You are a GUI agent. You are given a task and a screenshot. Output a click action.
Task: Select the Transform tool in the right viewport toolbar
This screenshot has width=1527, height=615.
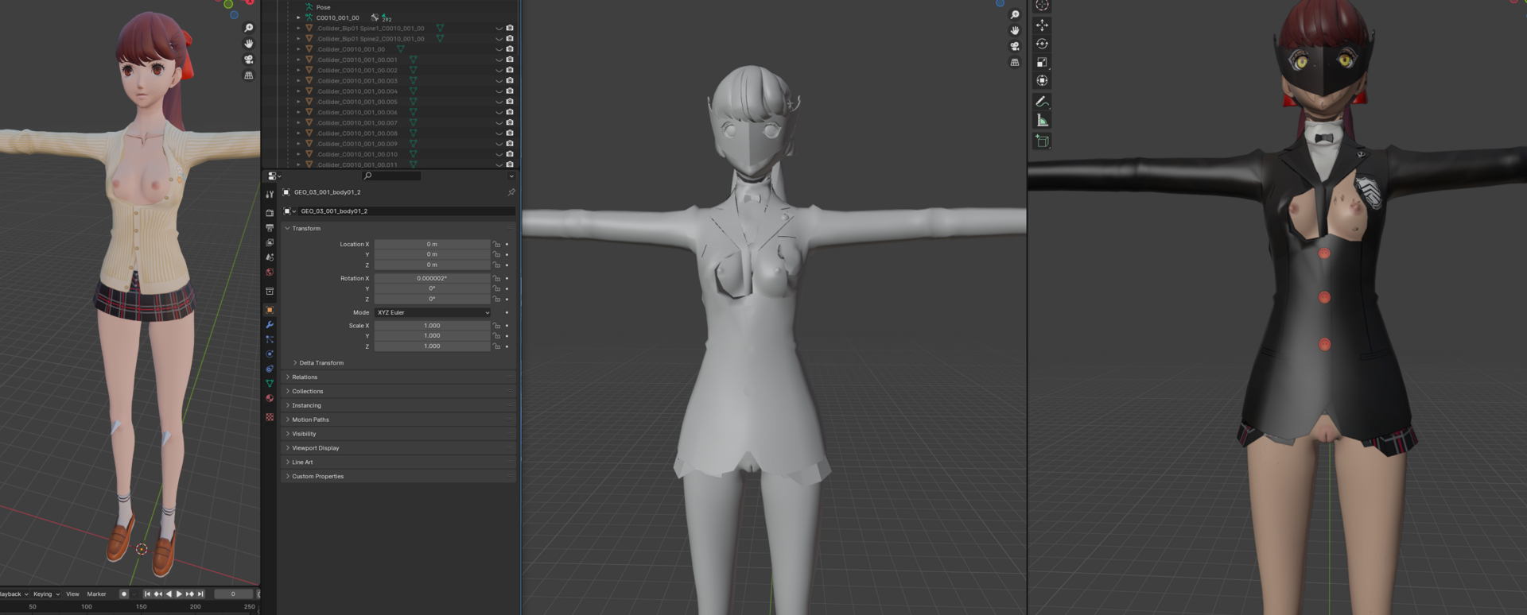tap(1042, 80)
